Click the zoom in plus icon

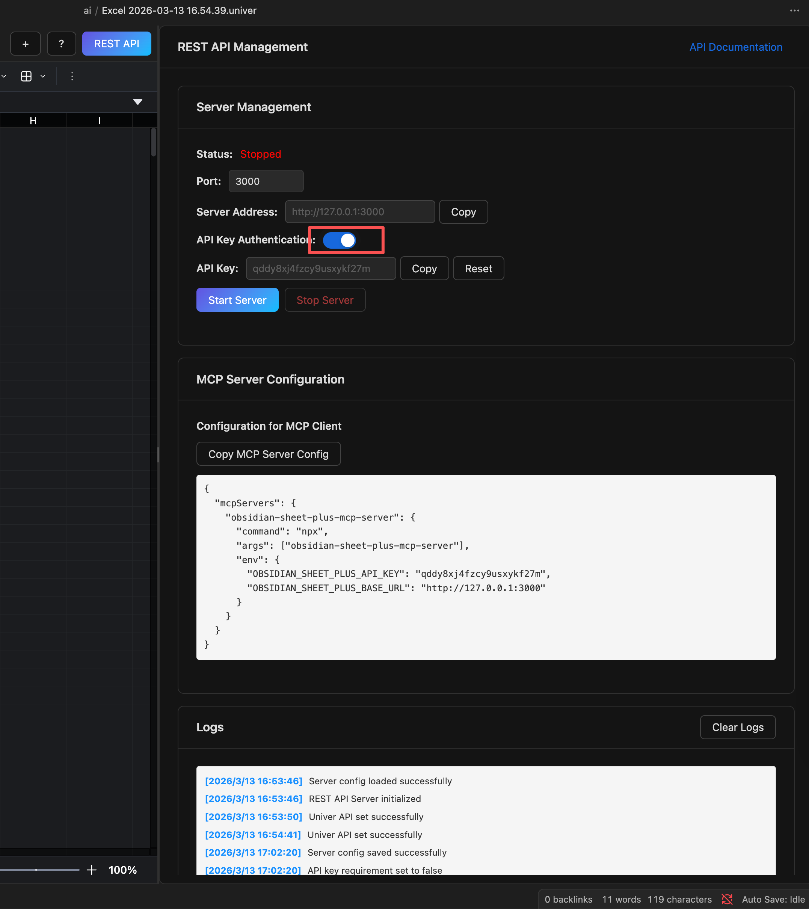point(92,870)
